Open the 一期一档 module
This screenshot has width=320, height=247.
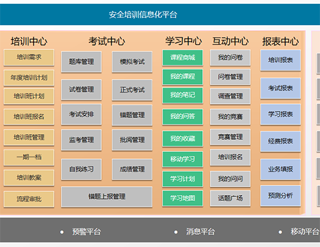pos(29,157)
